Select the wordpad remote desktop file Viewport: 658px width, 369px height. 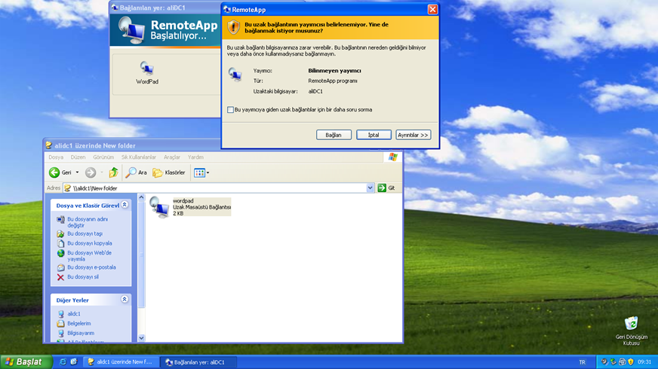[190, 207]
